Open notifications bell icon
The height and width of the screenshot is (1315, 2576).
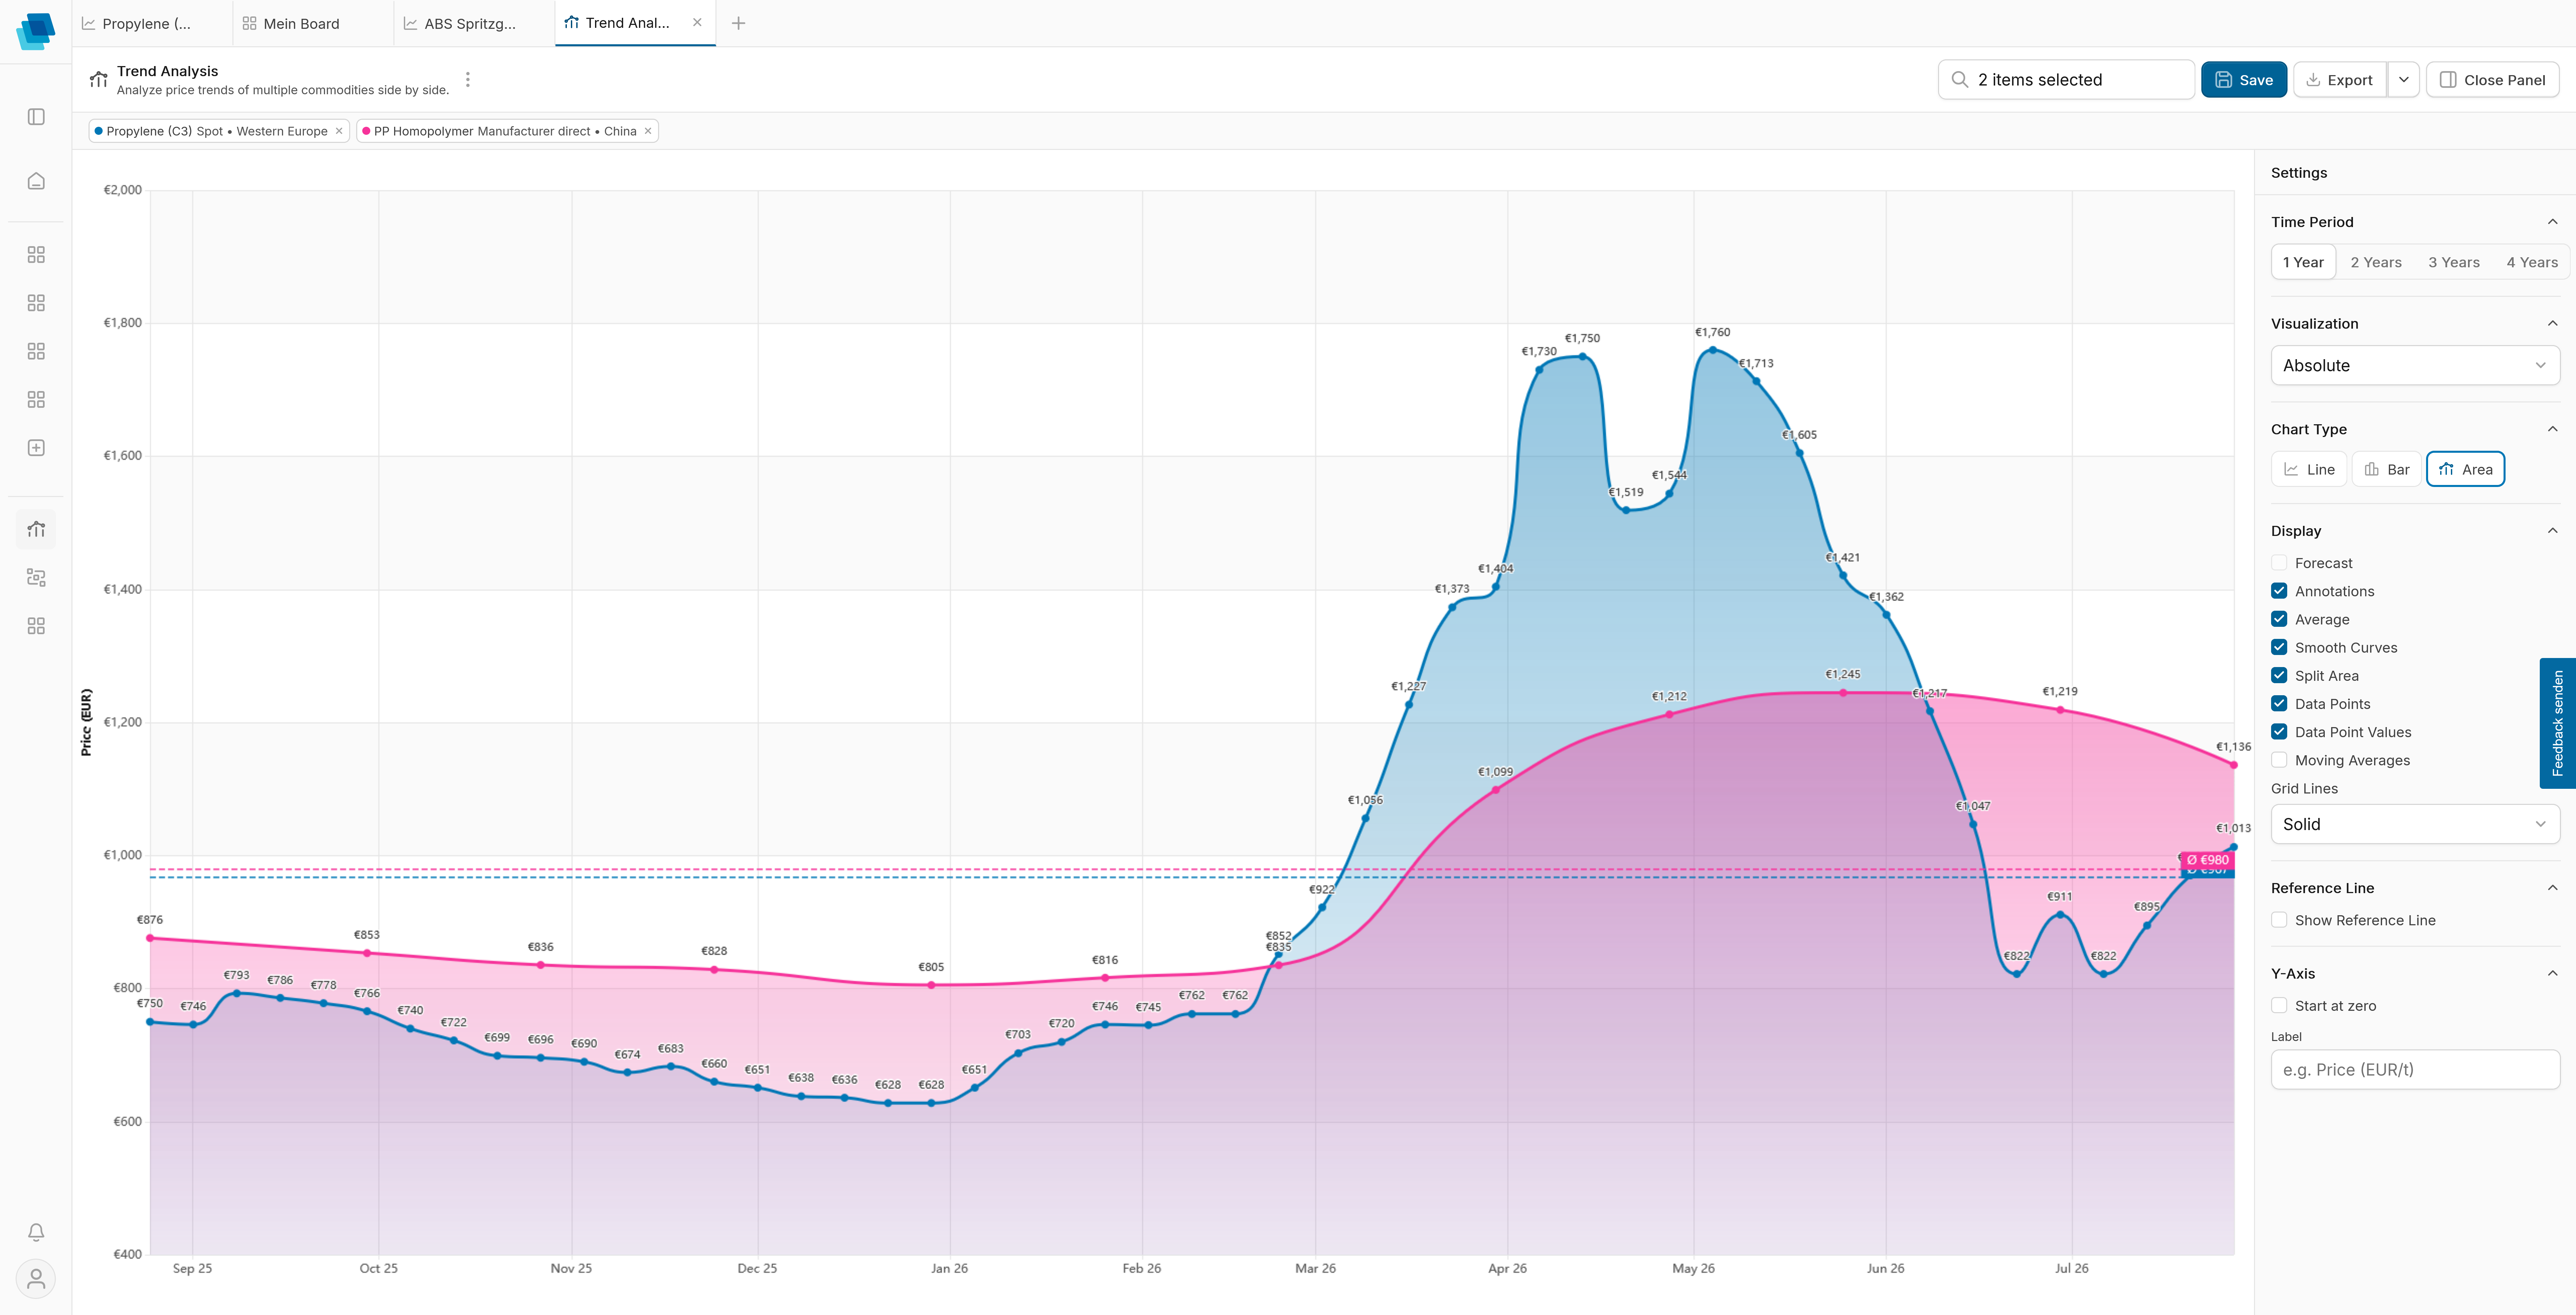point(36,1232)
